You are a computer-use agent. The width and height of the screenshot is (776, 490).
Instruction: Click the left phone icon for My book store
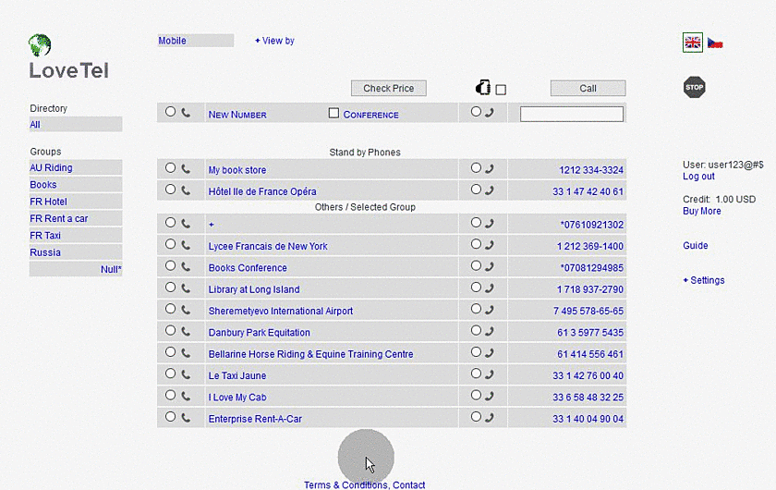pyautogui.click(x=186, y=168)
